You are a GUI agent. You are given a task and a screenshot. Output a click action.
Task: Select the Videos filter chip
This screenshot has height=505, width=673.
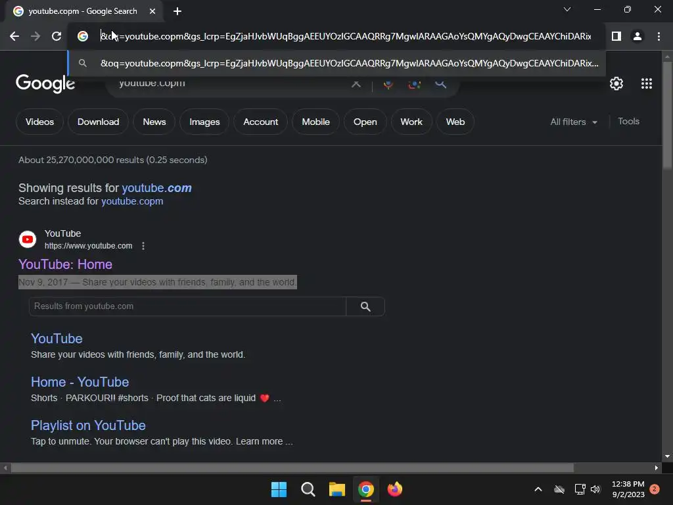pyautogui.click(x=39, y=122)
